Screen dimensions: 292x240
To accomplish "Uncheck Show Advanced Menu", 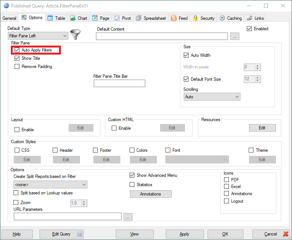I will coord(132,175).
